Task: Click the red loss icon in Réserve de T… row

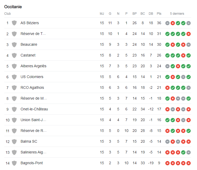Action: [189, 34]
